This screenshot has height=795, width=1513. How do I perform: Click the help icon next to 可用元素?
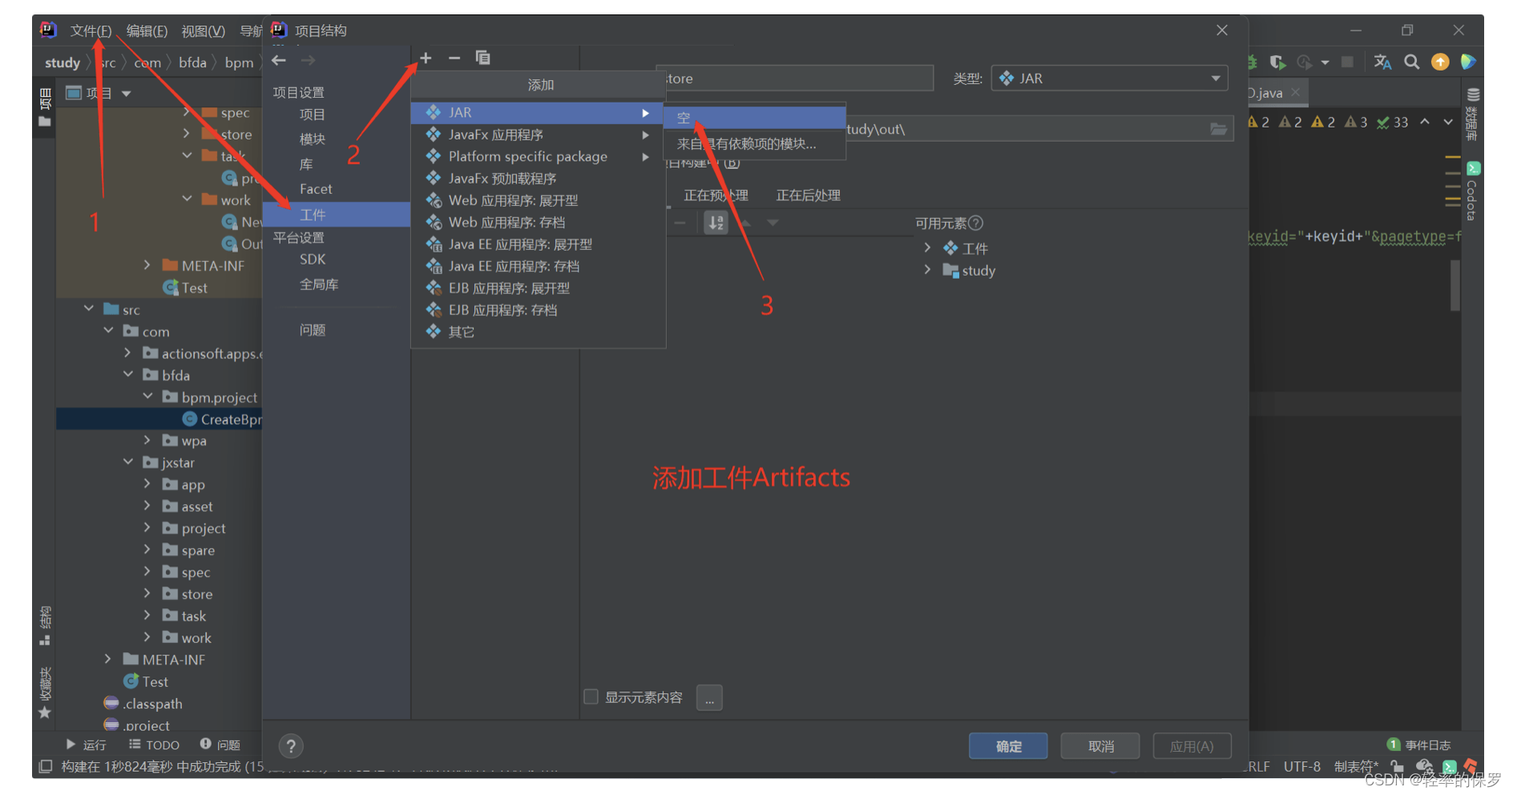pyautogui.click(x=975, y=223)
